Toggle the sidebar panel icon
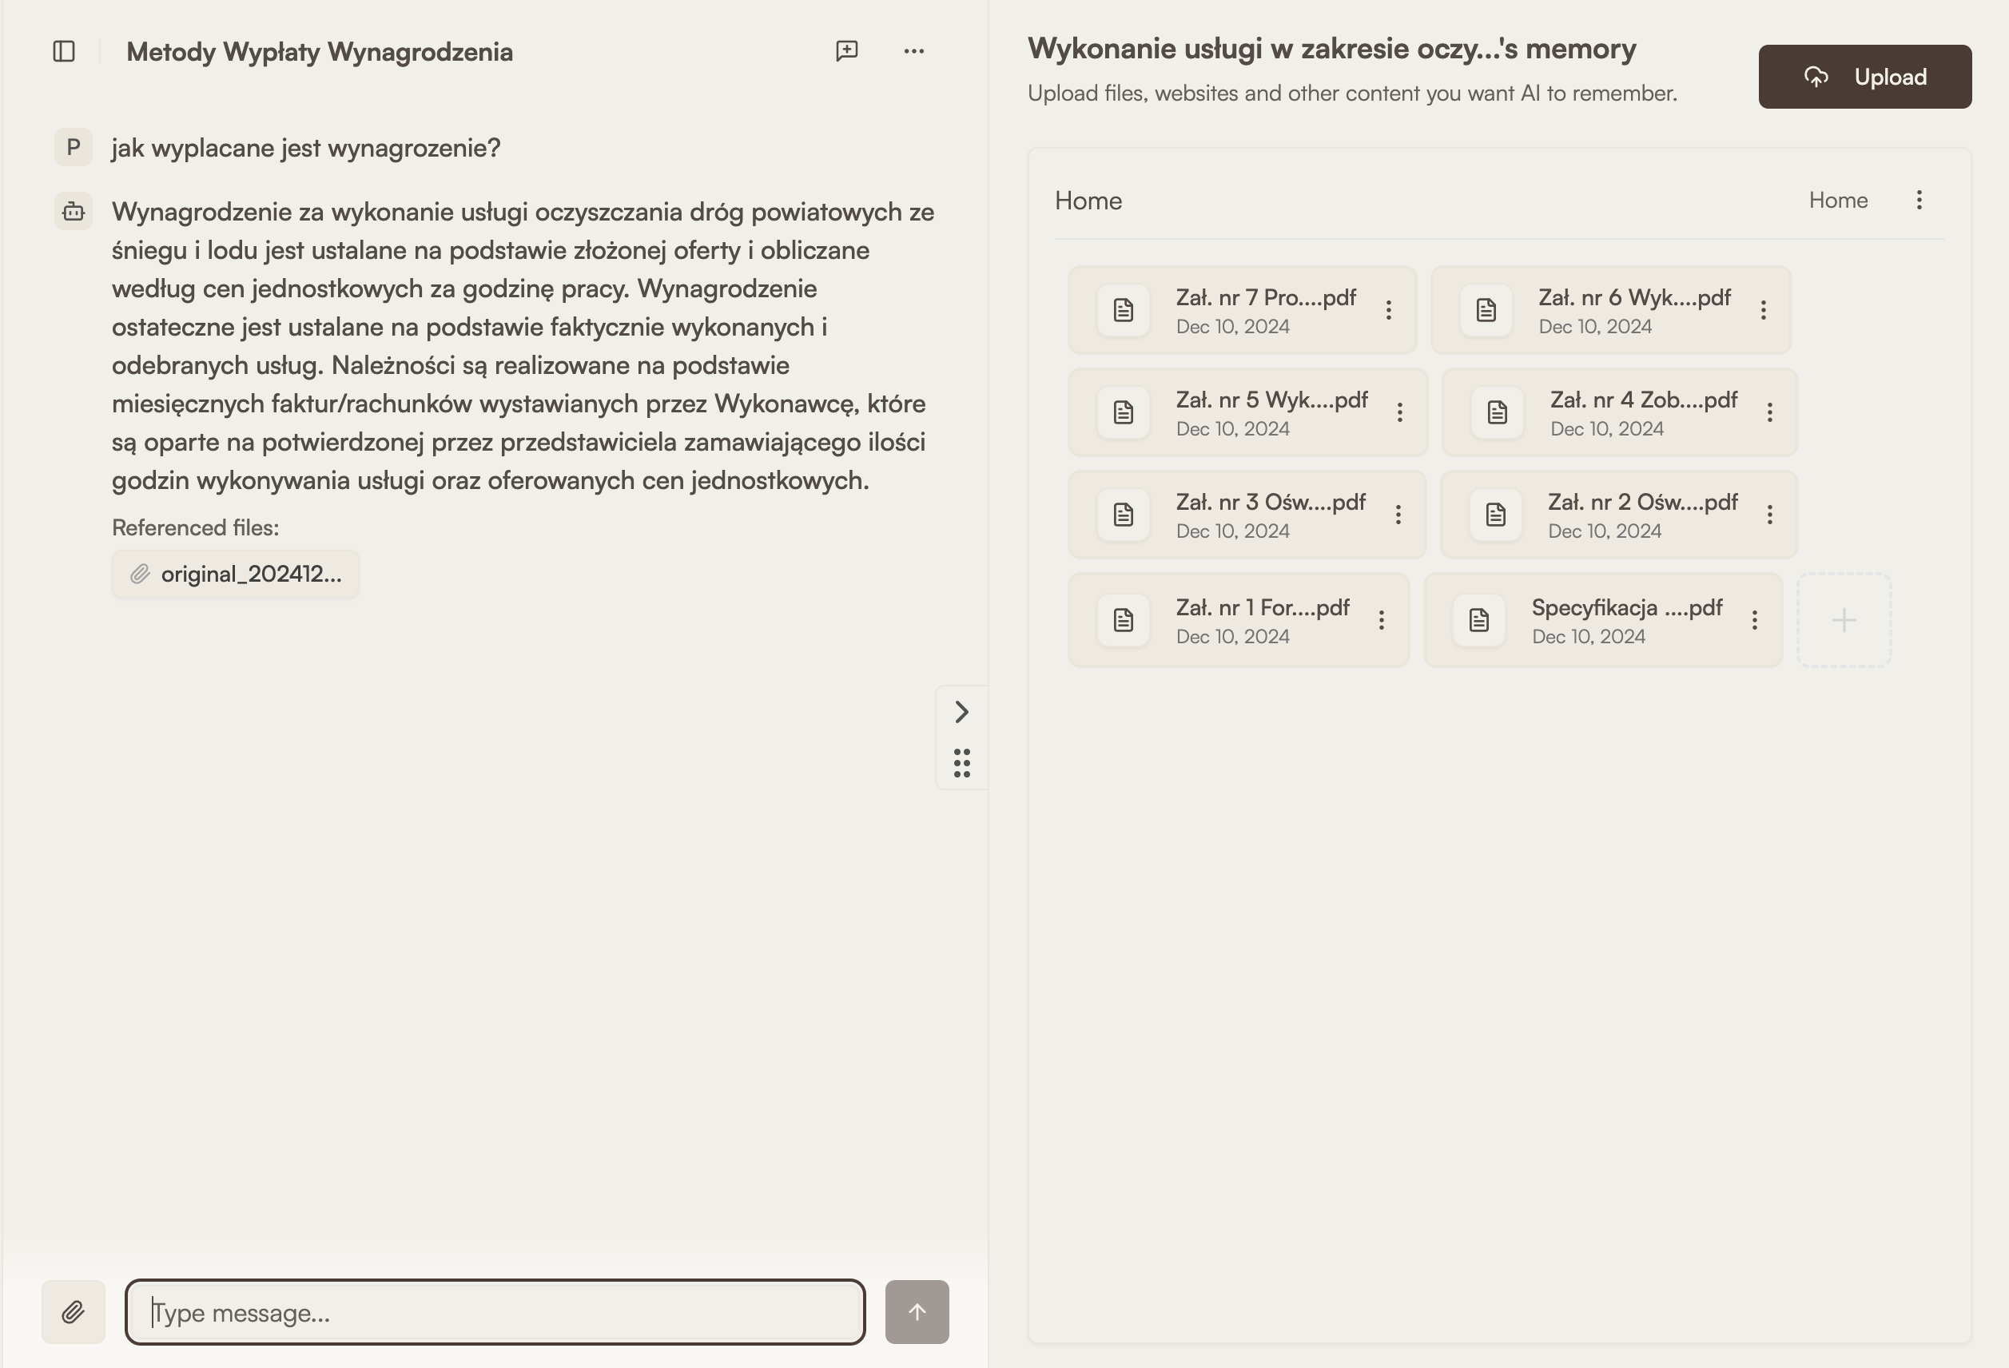This screenshot has width=2009, height=1368. click(x=64, y=52)
